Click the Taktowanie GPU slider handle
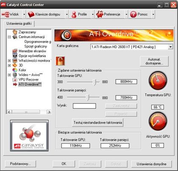The height and width of the screenshot is (171, 178). 95,82
